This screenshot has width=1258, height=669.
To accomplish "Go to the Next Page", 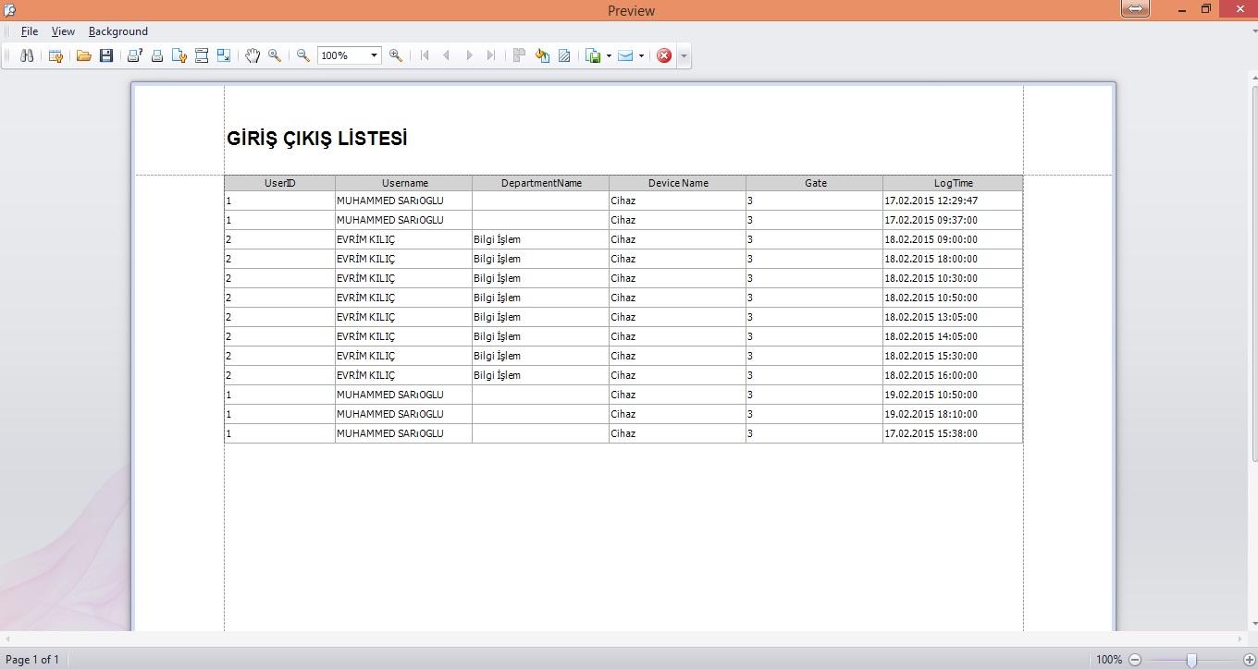I will click(469, 55).
